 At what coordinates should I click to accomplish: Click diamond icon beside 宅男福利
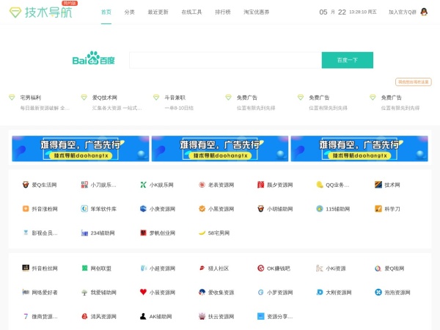pyautogui.click(x=12, y=97)
